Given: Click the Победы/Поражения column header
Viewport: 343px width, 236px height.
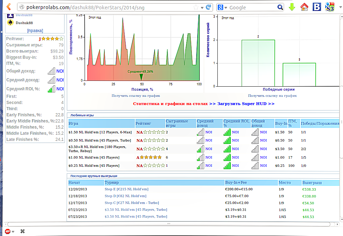Looking at the screenshot, I should click(x=320, y=123).
